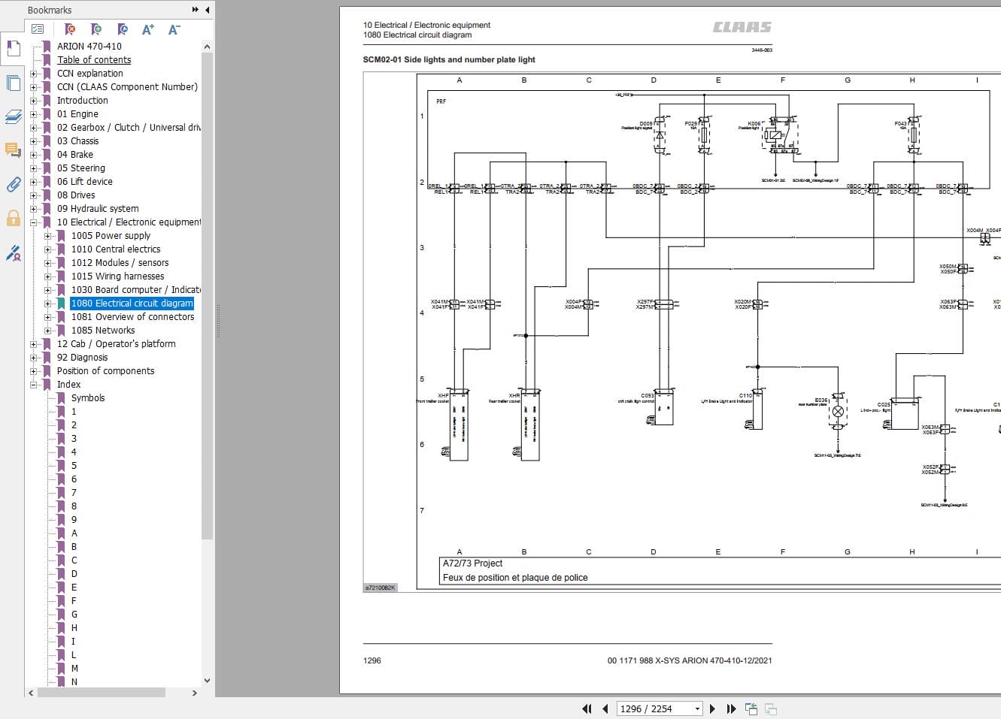Select the 1081 Overview of connectors bookmark
This screenshot has height=719, width=1001.
[x=132, y=317]
